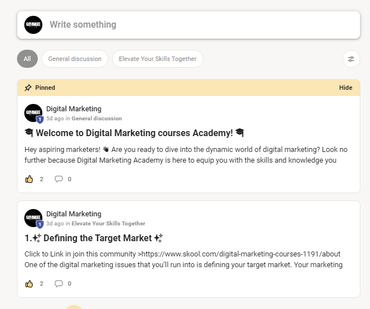Click the Write something input field
Viewport: 370px width, 309px height.
[x=198, y=25]
